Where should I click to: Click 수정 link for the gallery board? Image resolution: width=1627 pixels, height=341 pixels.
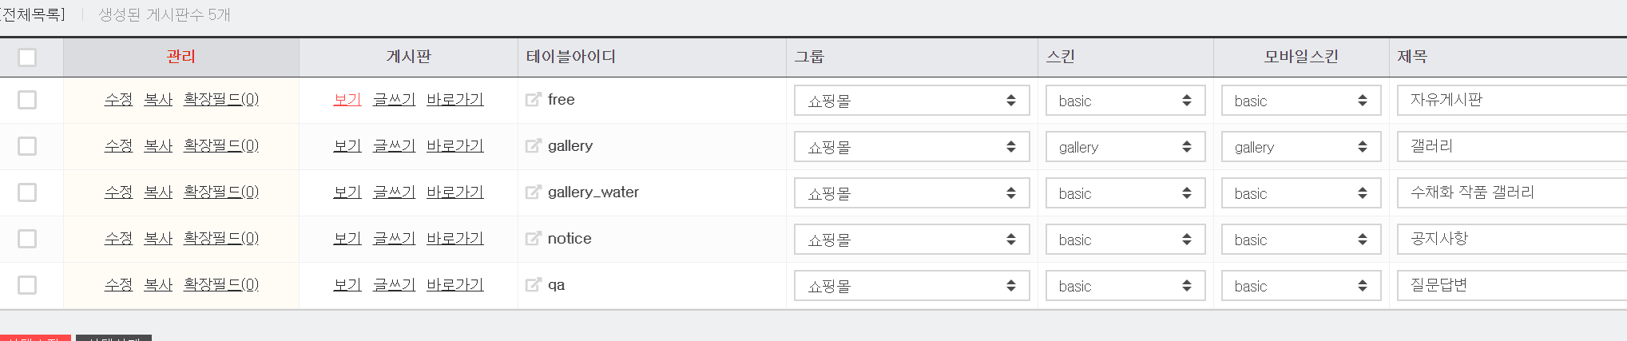[x=118, y=146]
